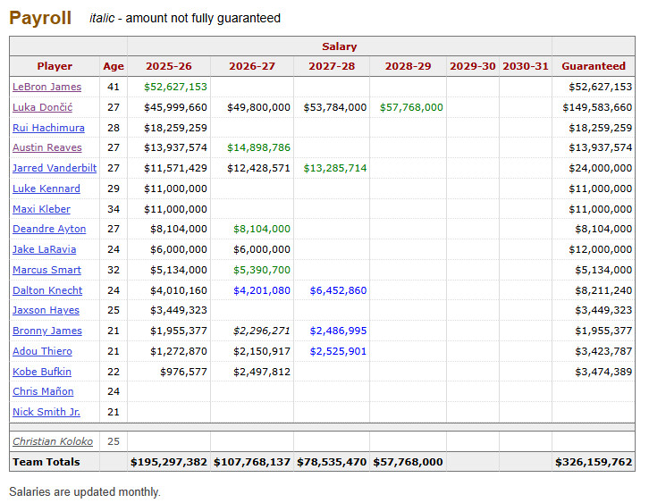The width and height of the screenshot is (649, 503).
Task: Select Austin Reaves player link
Action: (46, 147)
